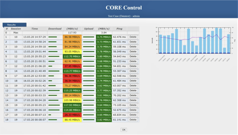238x135 pixels.
Task: Select ping value 70.202 ms
Action: click(119, 95)
